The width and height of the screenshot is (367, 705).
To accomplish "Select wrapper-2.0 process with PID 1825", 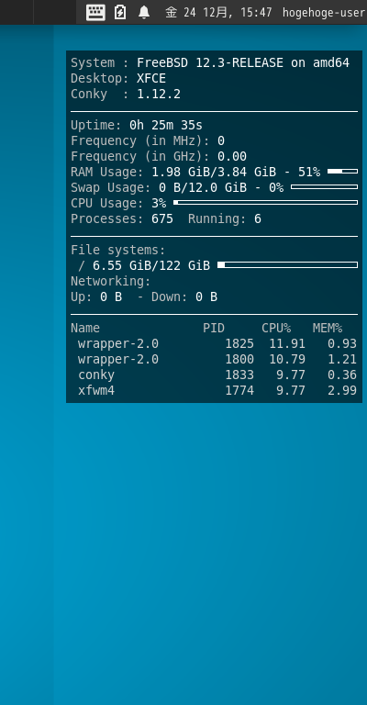I will [215, 344].
